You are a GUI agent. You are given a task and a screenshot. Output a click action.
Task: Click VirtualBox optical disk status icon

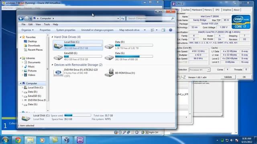(x=120, y=132)
